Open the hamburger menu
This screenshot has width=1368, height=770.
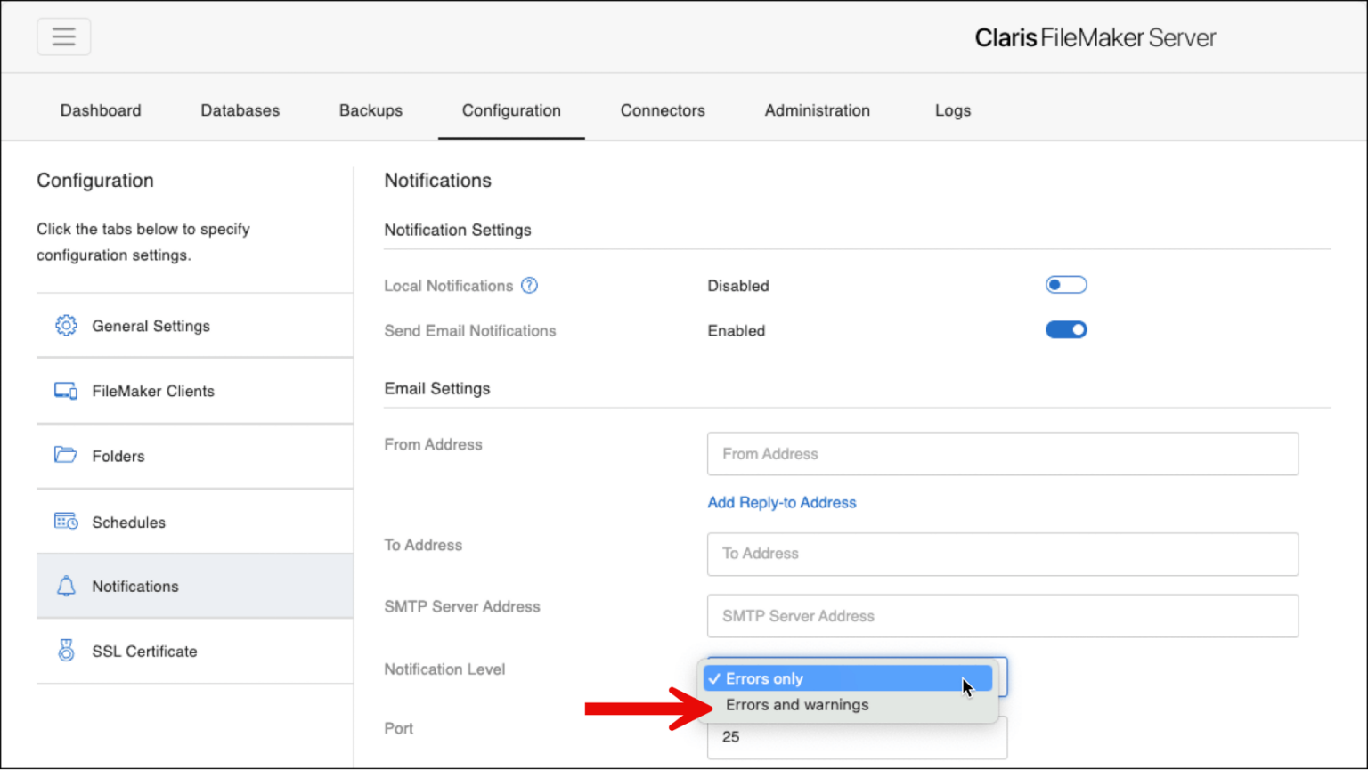63,36
